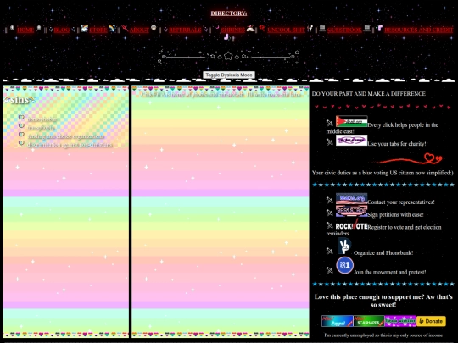Click the green Cash App button
Screen dimensions: 458x343
click(369, 321)
